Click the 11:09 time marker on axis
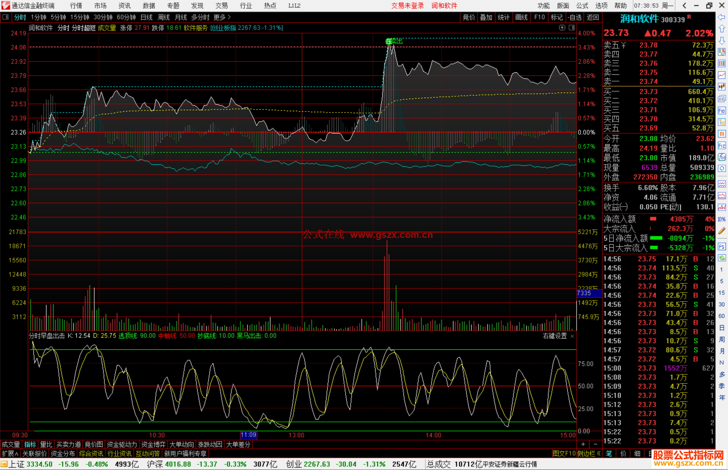Image resolution: width=728 pixels, height=470 pixels. click(248, 435)
